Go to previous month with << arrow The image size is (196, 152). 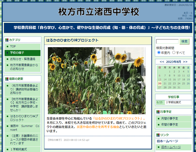click(162, 62)
